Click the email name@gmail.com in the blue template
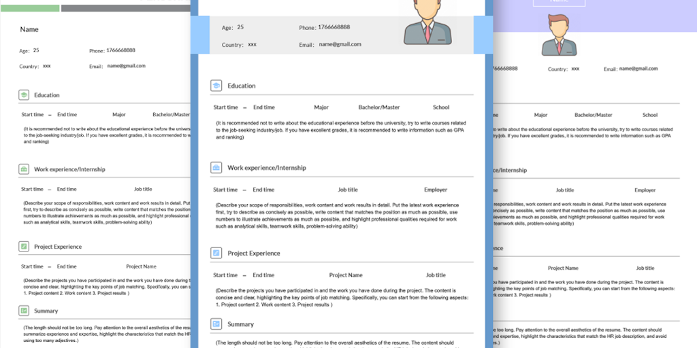The width and height of the screenshot is (697, 348). pos(340,44)
